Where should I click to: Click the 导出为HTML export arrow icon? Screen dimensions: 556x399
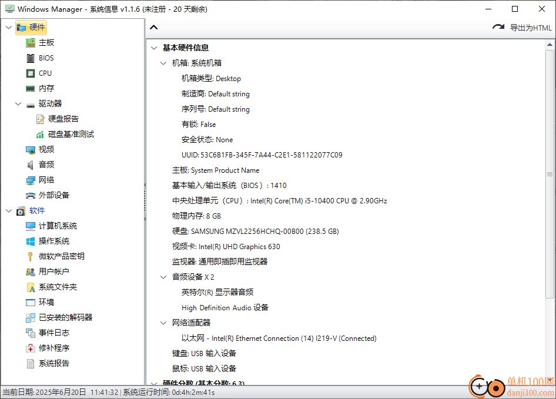[x=498, y=27]
